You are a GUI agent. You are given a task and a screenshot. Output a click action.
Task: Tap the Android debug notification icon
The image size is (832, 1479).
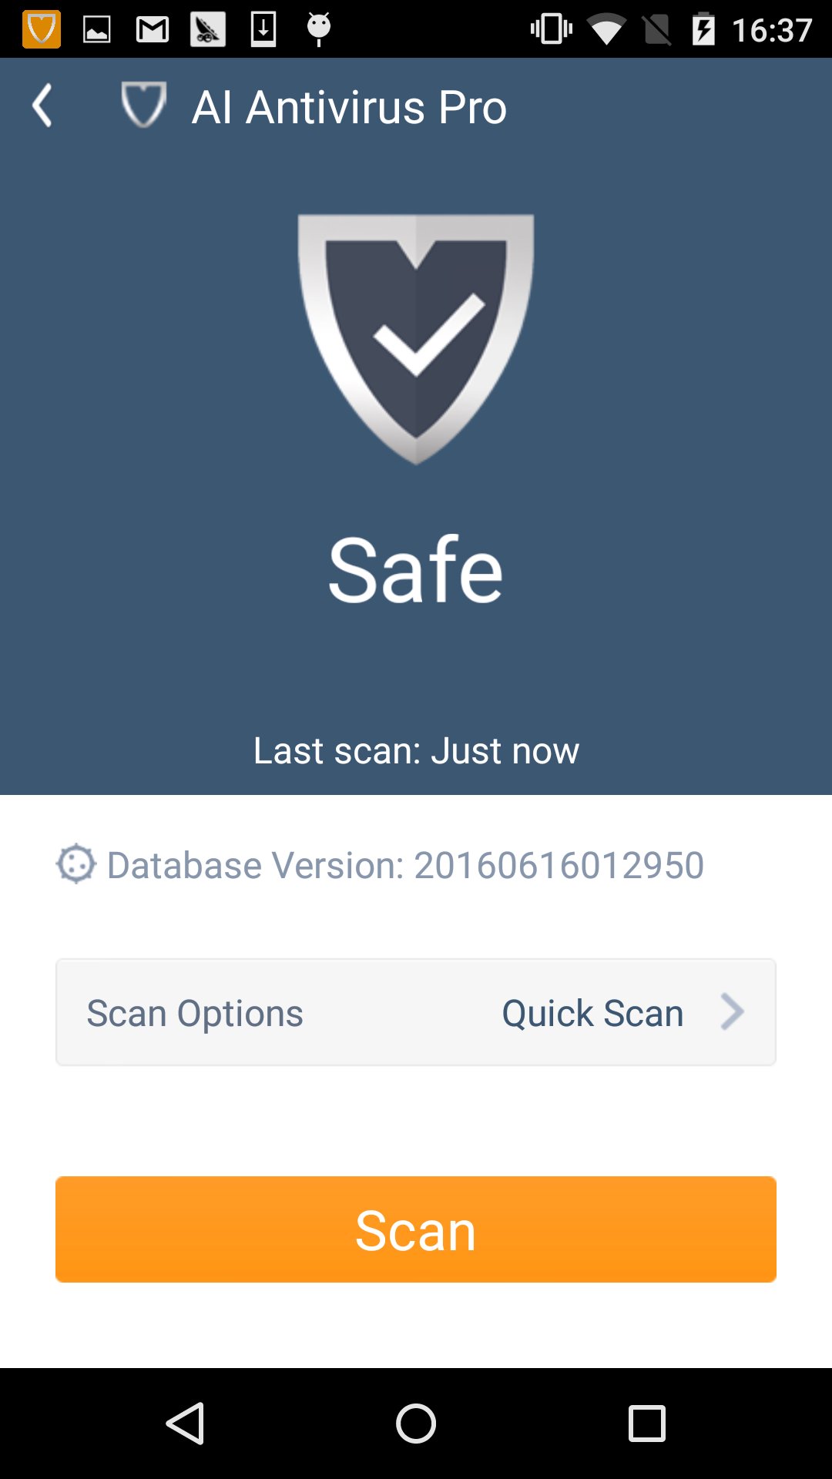(319, 29)
